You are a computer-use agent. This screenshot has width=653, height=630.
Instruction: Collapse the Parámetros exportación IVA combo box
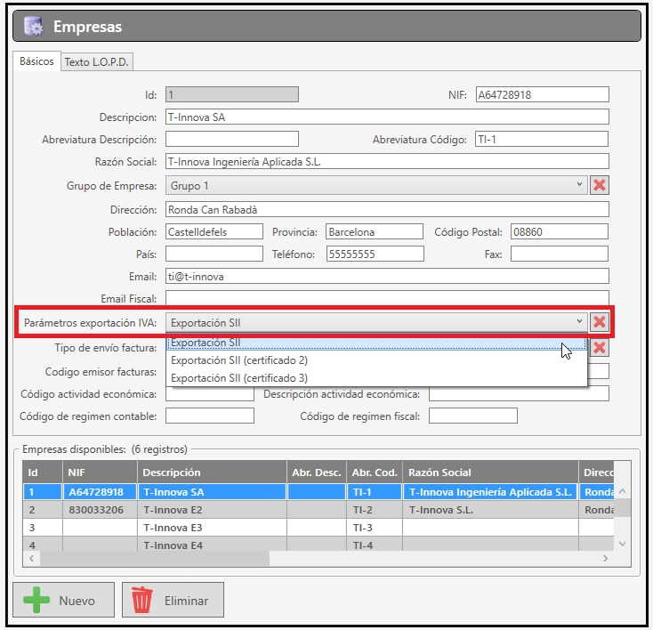(x=376, y=322)
